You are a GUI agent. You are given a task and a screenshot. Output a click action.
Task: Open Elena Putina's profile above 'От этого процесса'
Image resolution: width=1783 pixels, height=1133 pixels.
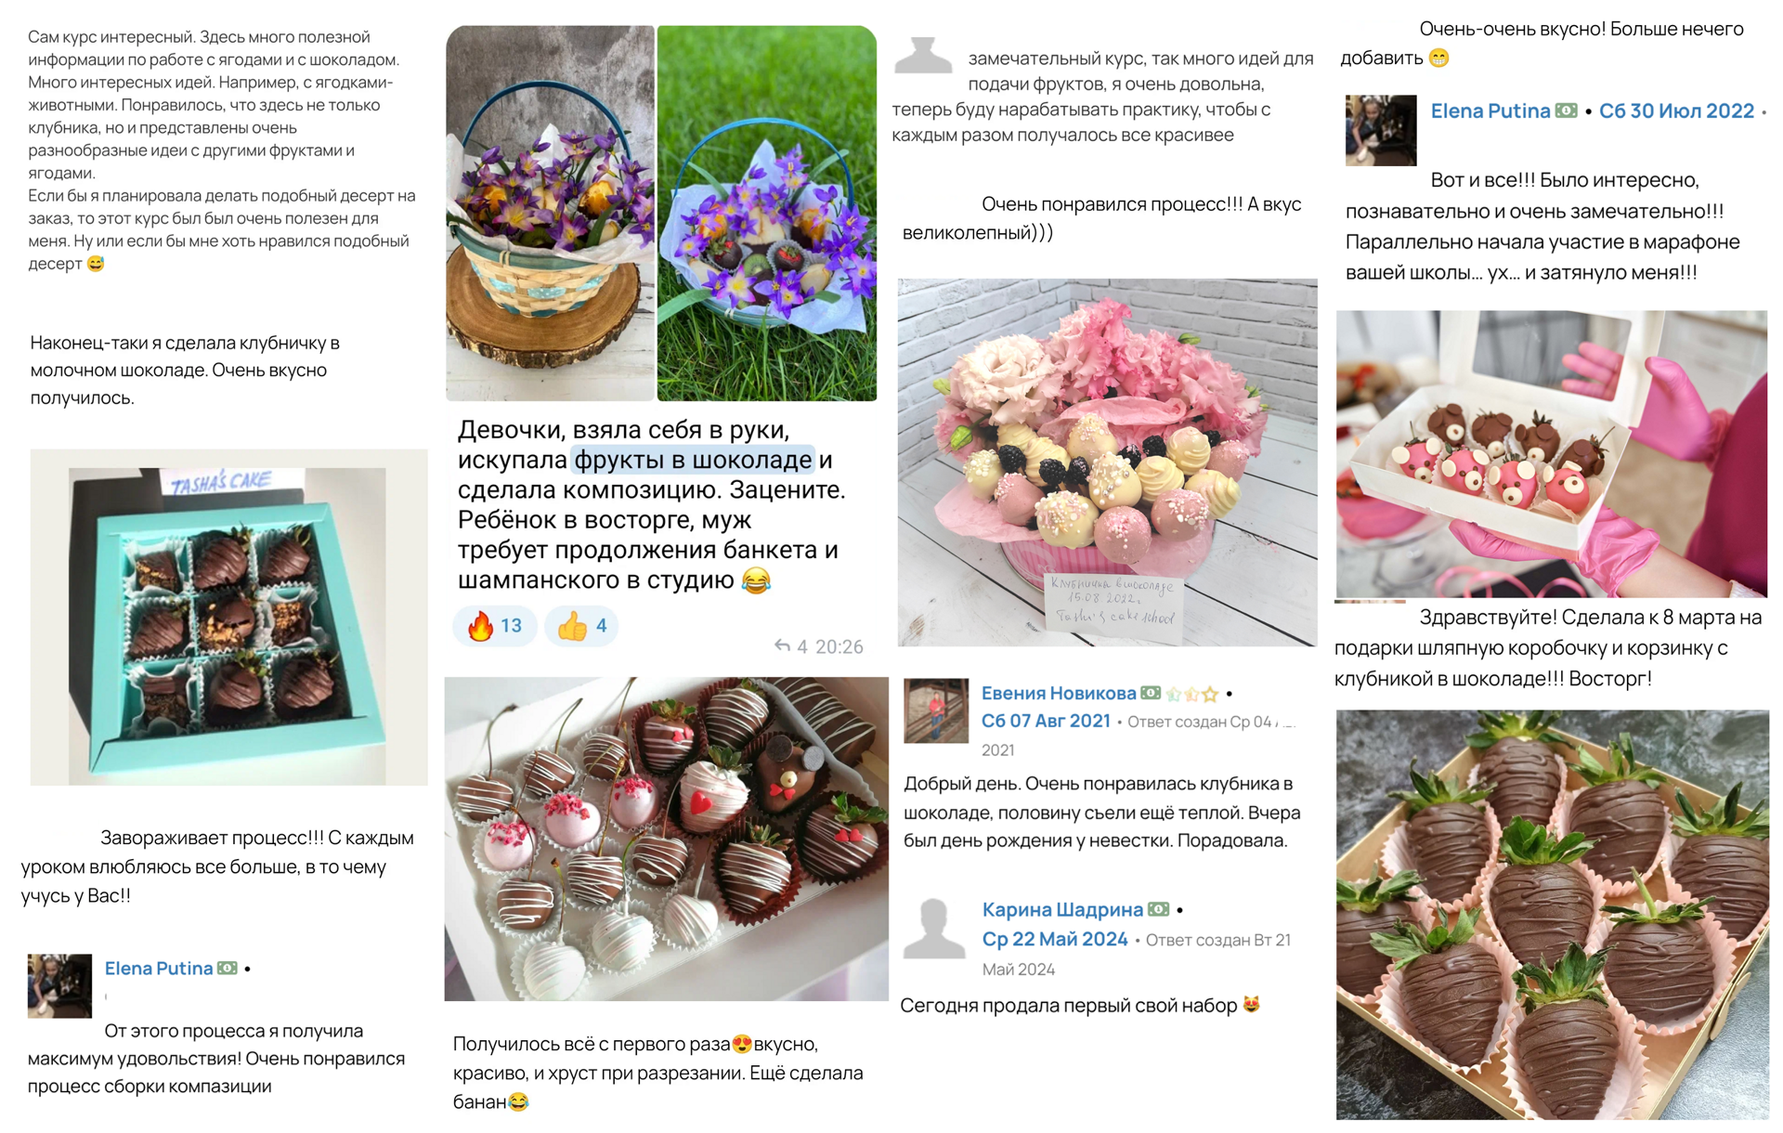pyautogui.click(x=159, y=968)
